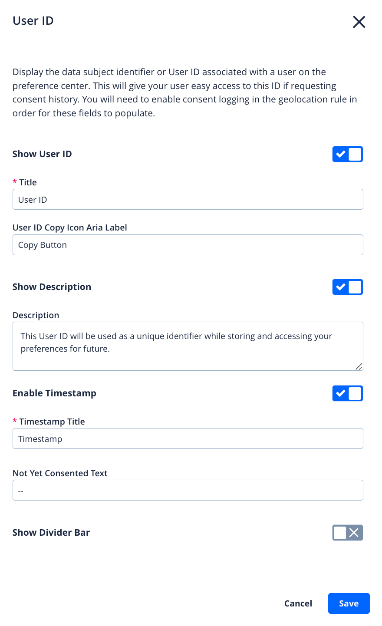382x626 pixels.
Task: Click inside the Description text area
Action: (x=188, y=346)
